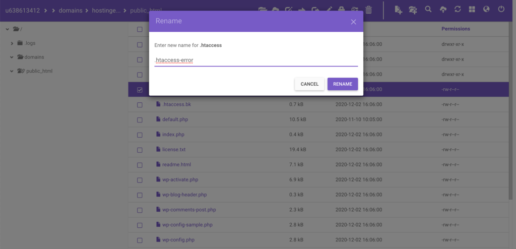Collapse the public_html tree arrow
This screenshot has width=516, height=249.
pos(12,71)
